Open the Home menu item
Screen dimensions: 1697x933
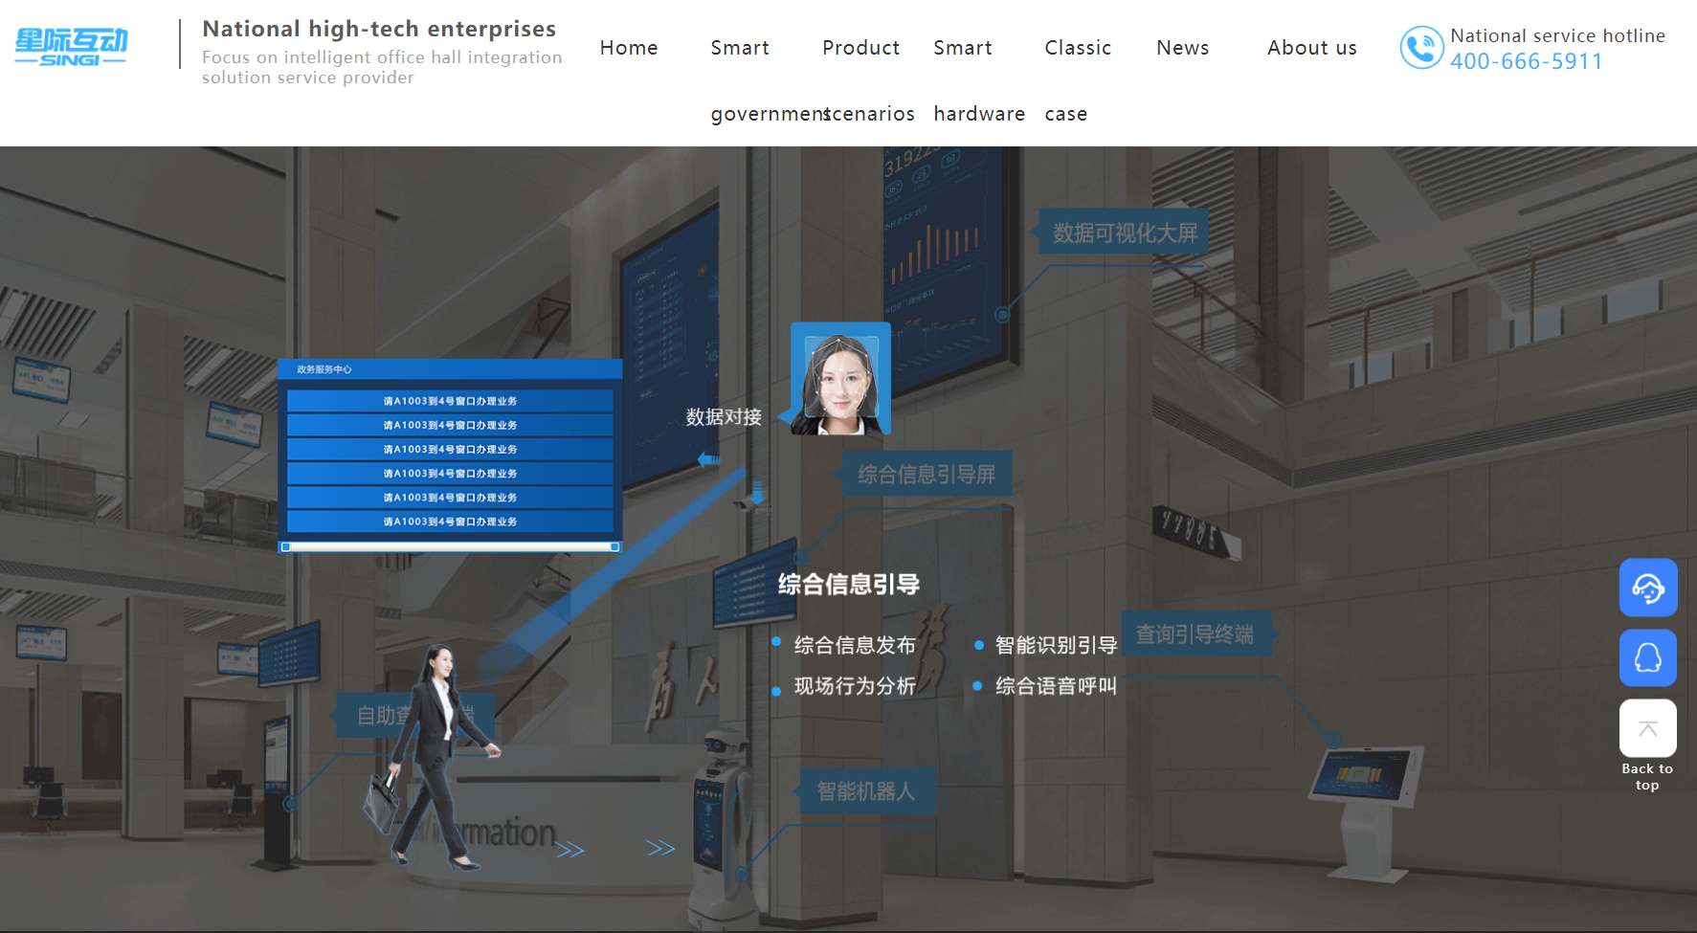click(629, 48)
